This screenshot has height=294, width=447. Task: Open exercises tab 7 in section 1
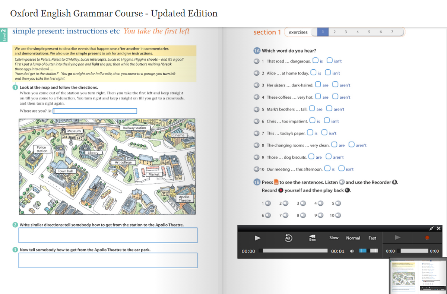(x=392, y=32)
